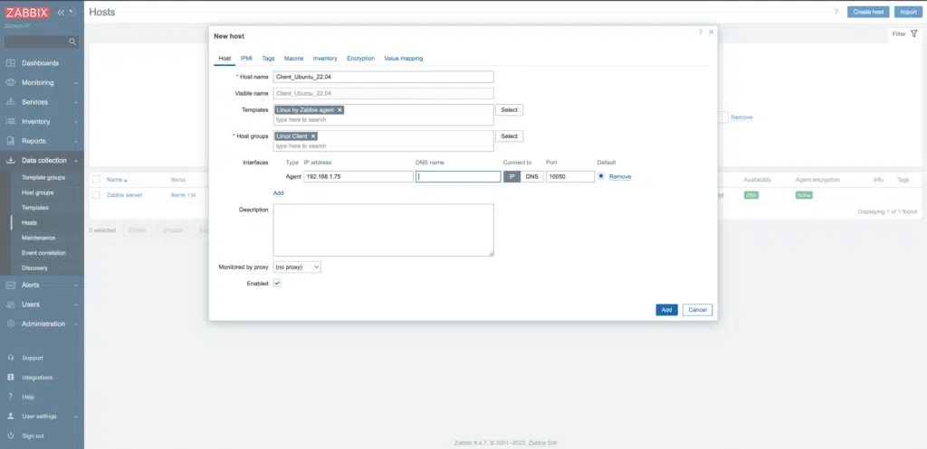The image size is (927, 449).
Task: Expand the Reports menu chevron
Action: [x=76, y=142]
